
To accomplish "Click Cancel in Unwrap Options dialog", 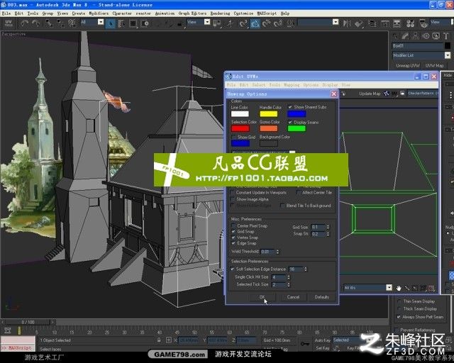I will click(x=293, y=297).
